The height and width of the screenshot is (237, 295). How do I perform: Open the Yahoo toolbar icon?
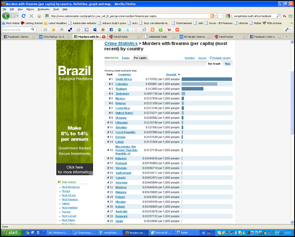click(169, 30)
